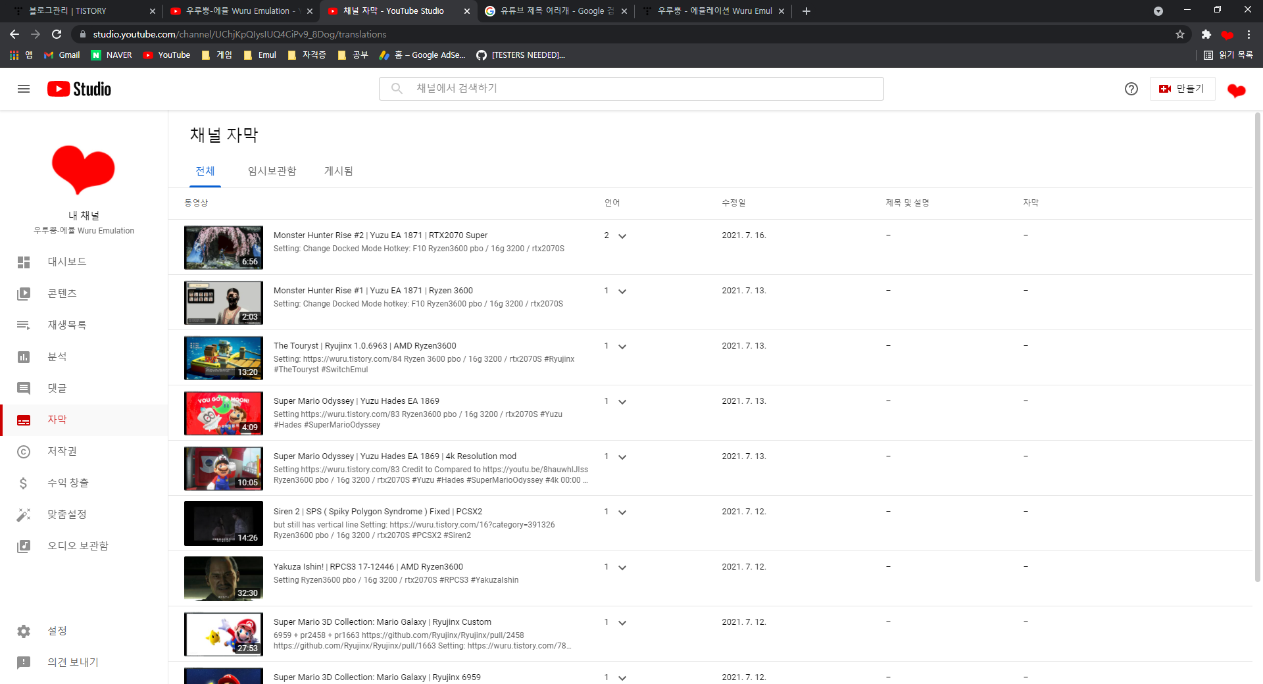Open the Monster Hunter Rise #2 thumbnail

[x=224, y=247]
